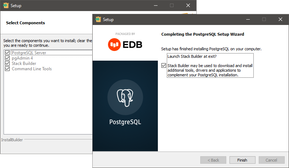Click the Cancel button in the front Setup window
The width and height of the screenshot is (289, 168).
[x=271, y=160]
